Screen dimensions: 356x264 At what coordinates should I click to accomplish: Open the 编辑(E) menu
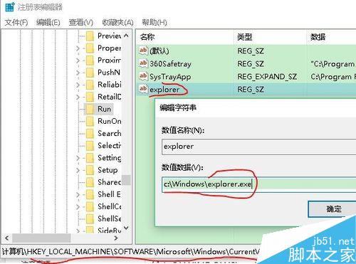(x=48, y=23)
